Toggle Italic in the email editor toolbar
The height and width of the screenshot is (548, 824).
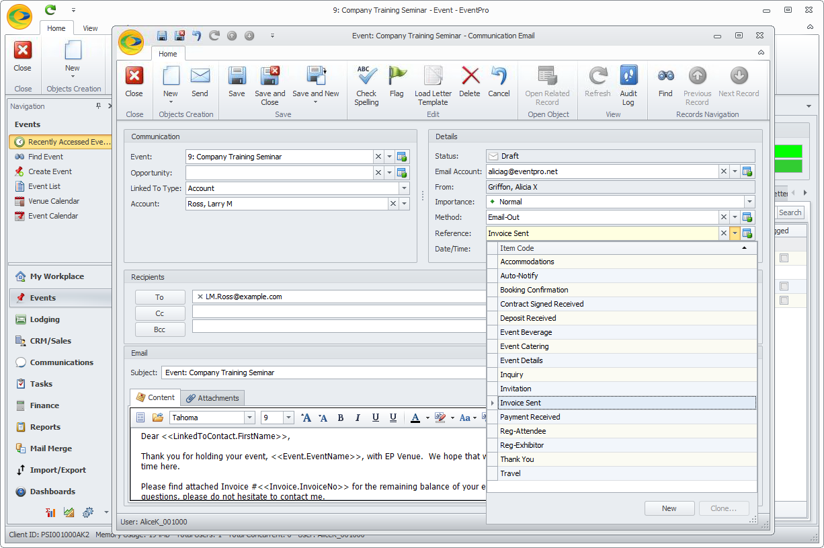pyautogui.click(x=358, y=418)
